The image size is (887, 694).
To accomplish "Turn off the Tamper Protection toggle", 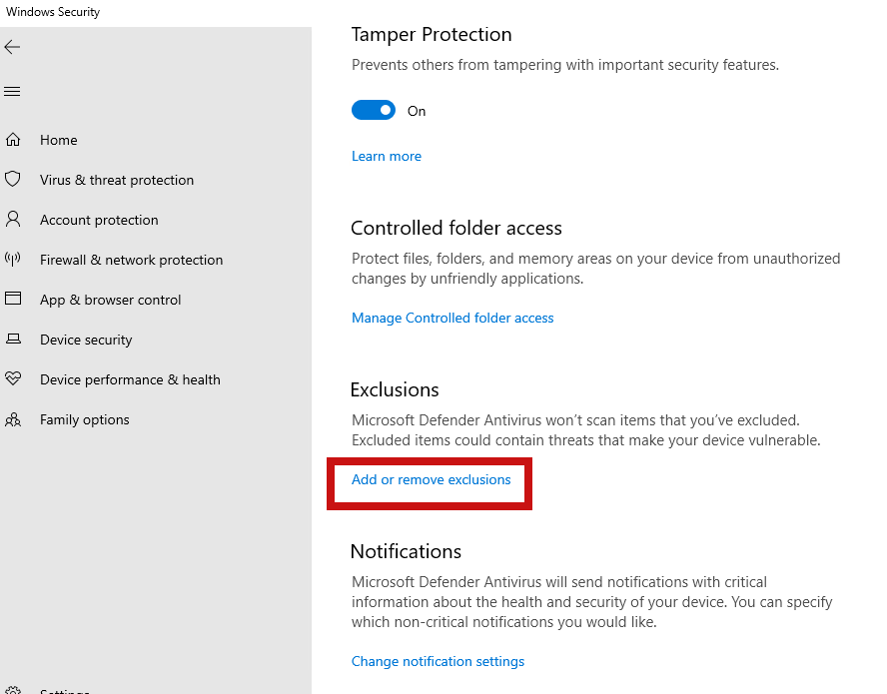I will coord(374,111).
